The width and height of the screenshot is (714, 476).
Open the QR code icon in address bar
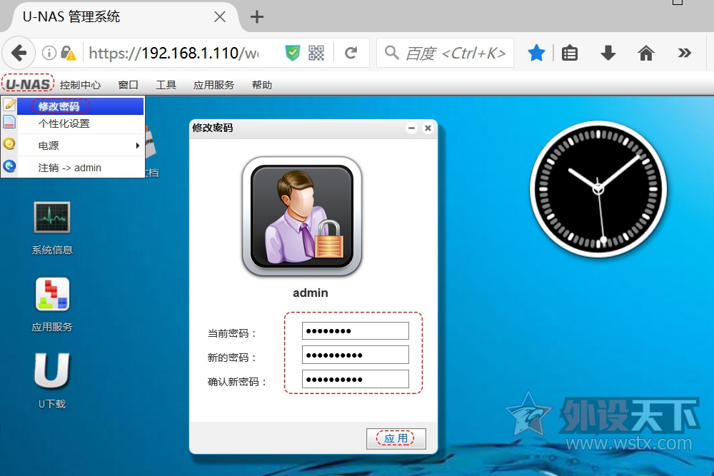pos(316,54)
